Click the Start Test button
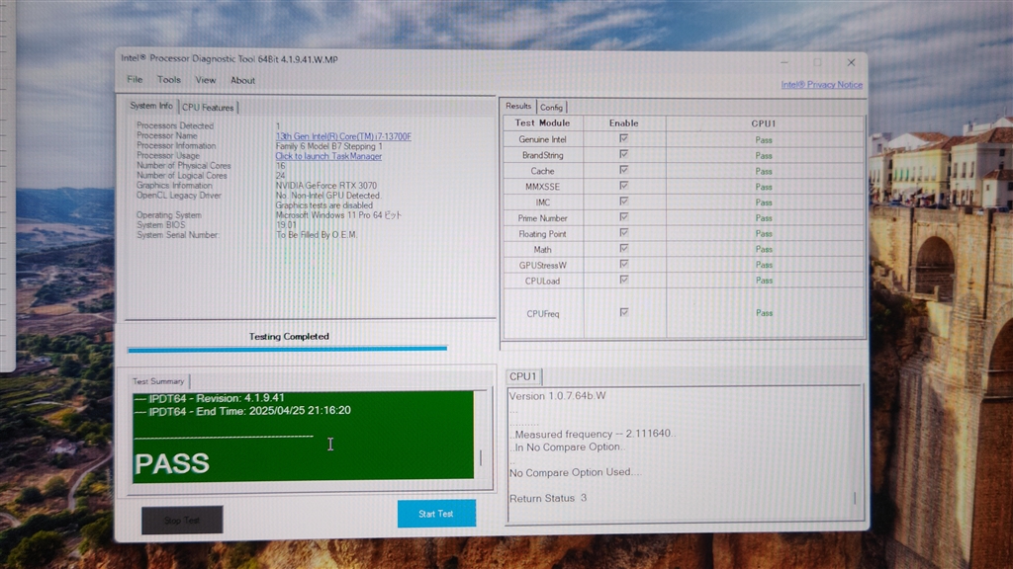The height and width of the screenshot is (569, 1013). pos(436,514)
